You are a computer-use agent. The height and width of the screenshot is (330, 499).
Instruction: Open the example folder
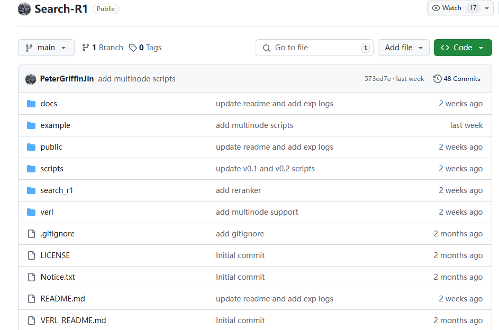coord(56,125)
